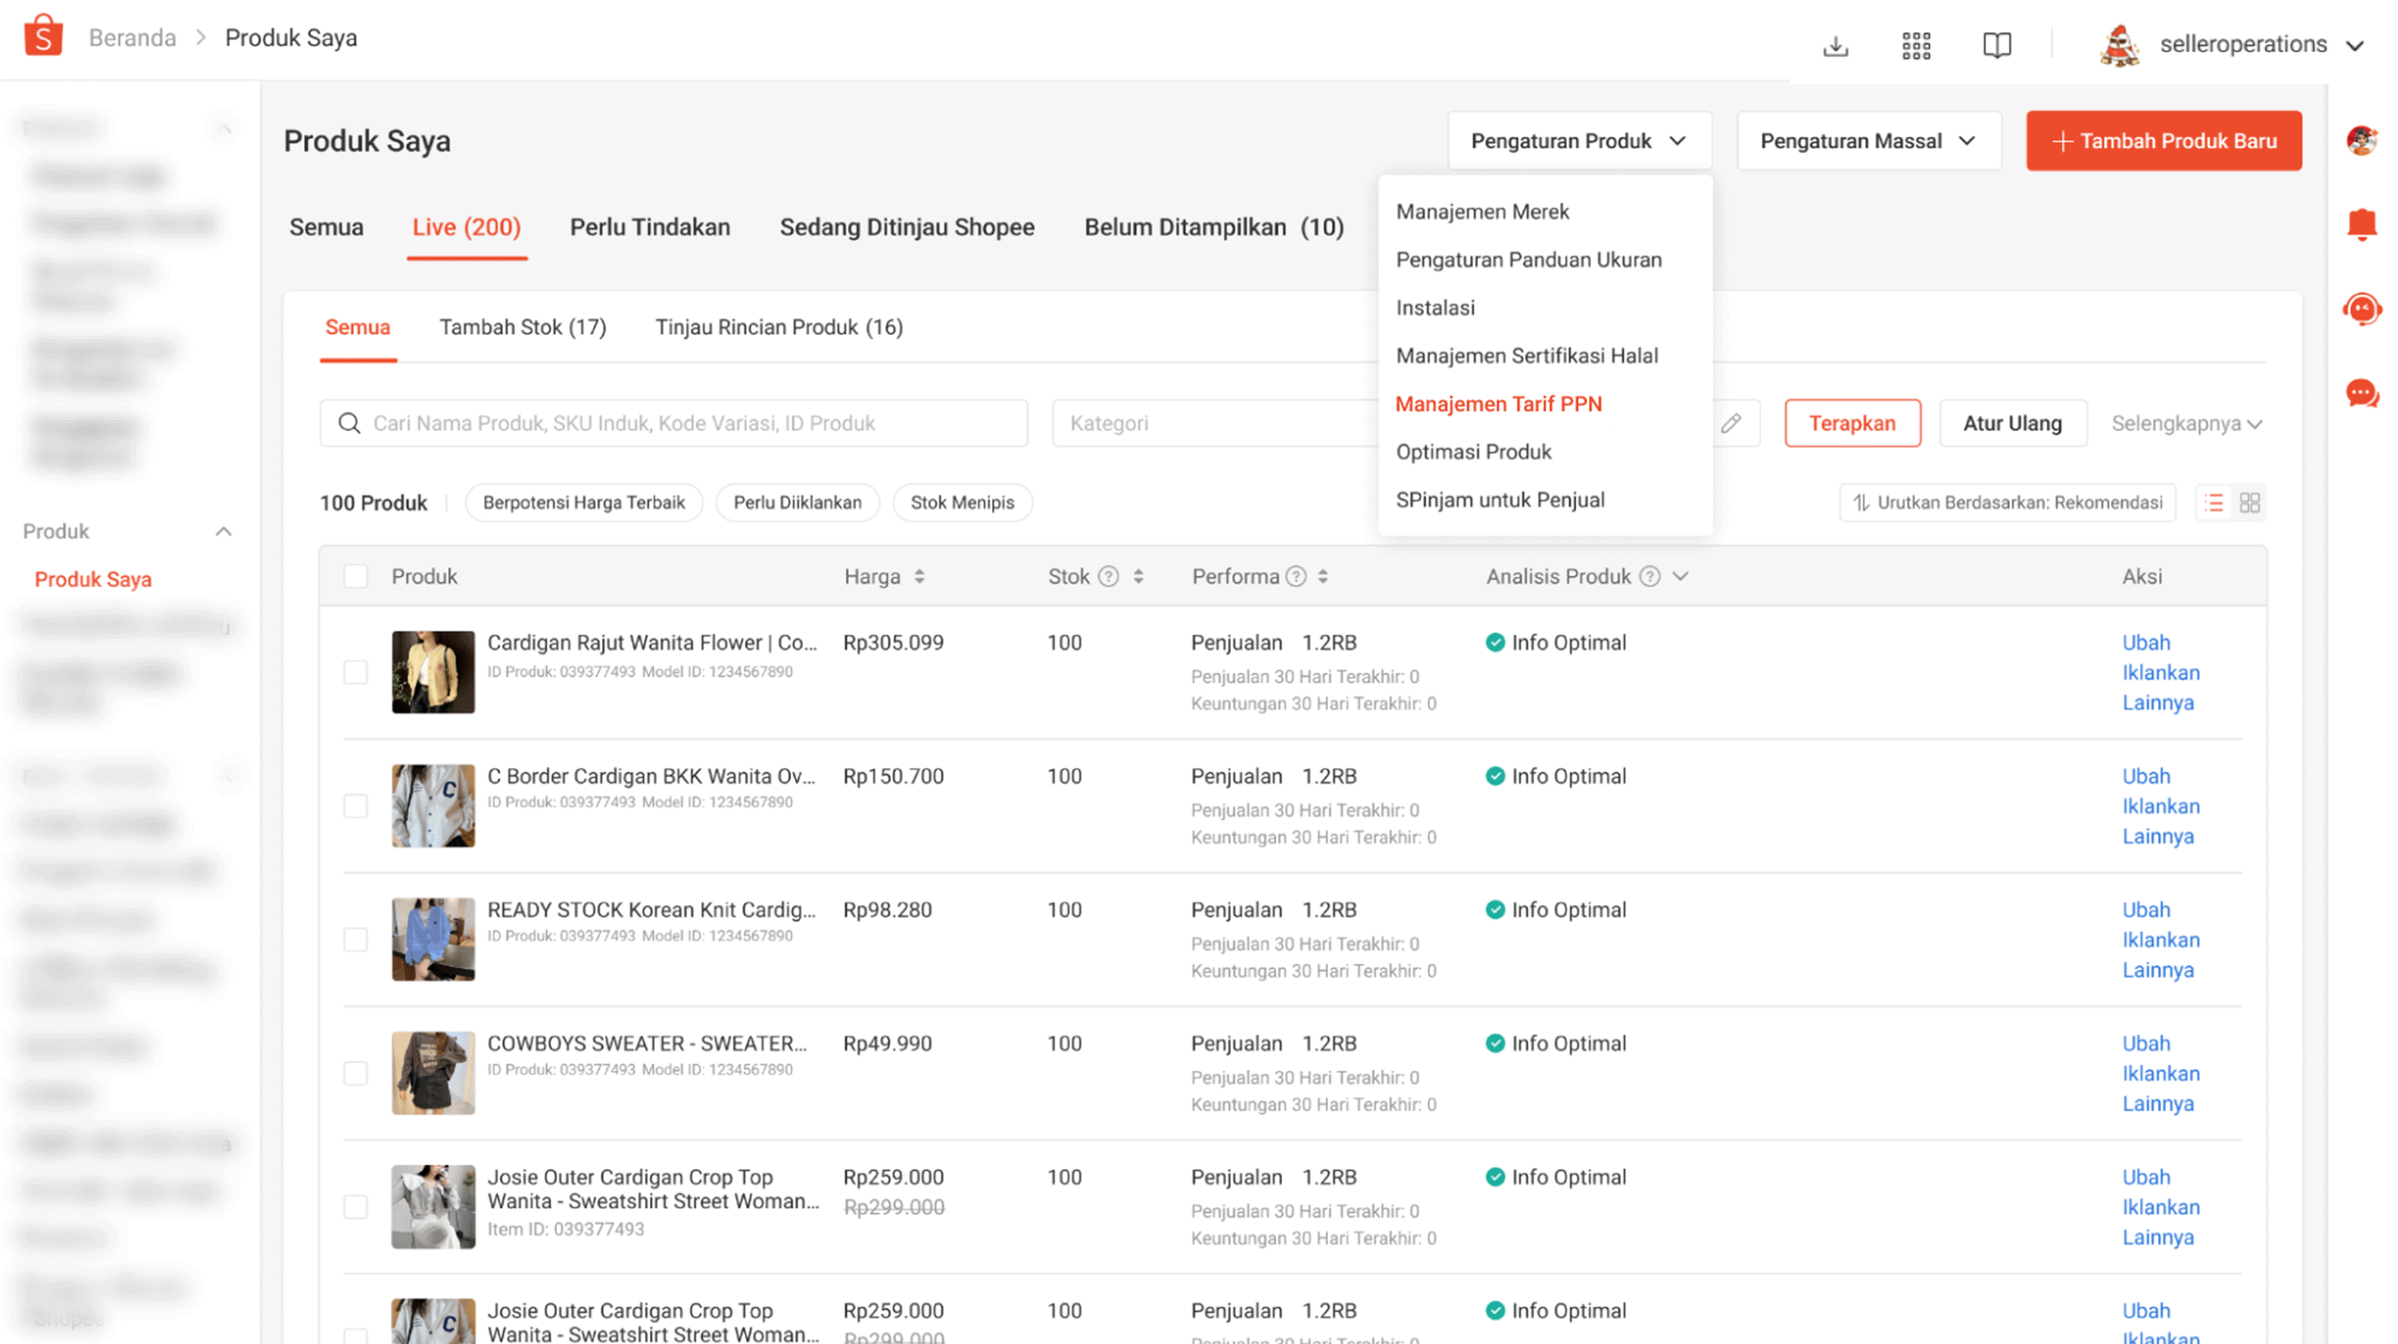This screenshot has width=2398, height=1344.
Task: Click the Stok help question icon
Action: tap(1107, 577)
